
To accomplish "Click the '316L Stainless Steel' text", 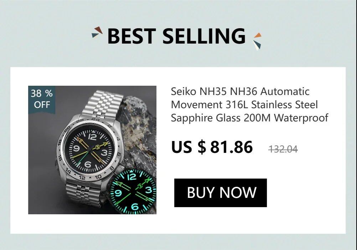I will coord(272,105).
